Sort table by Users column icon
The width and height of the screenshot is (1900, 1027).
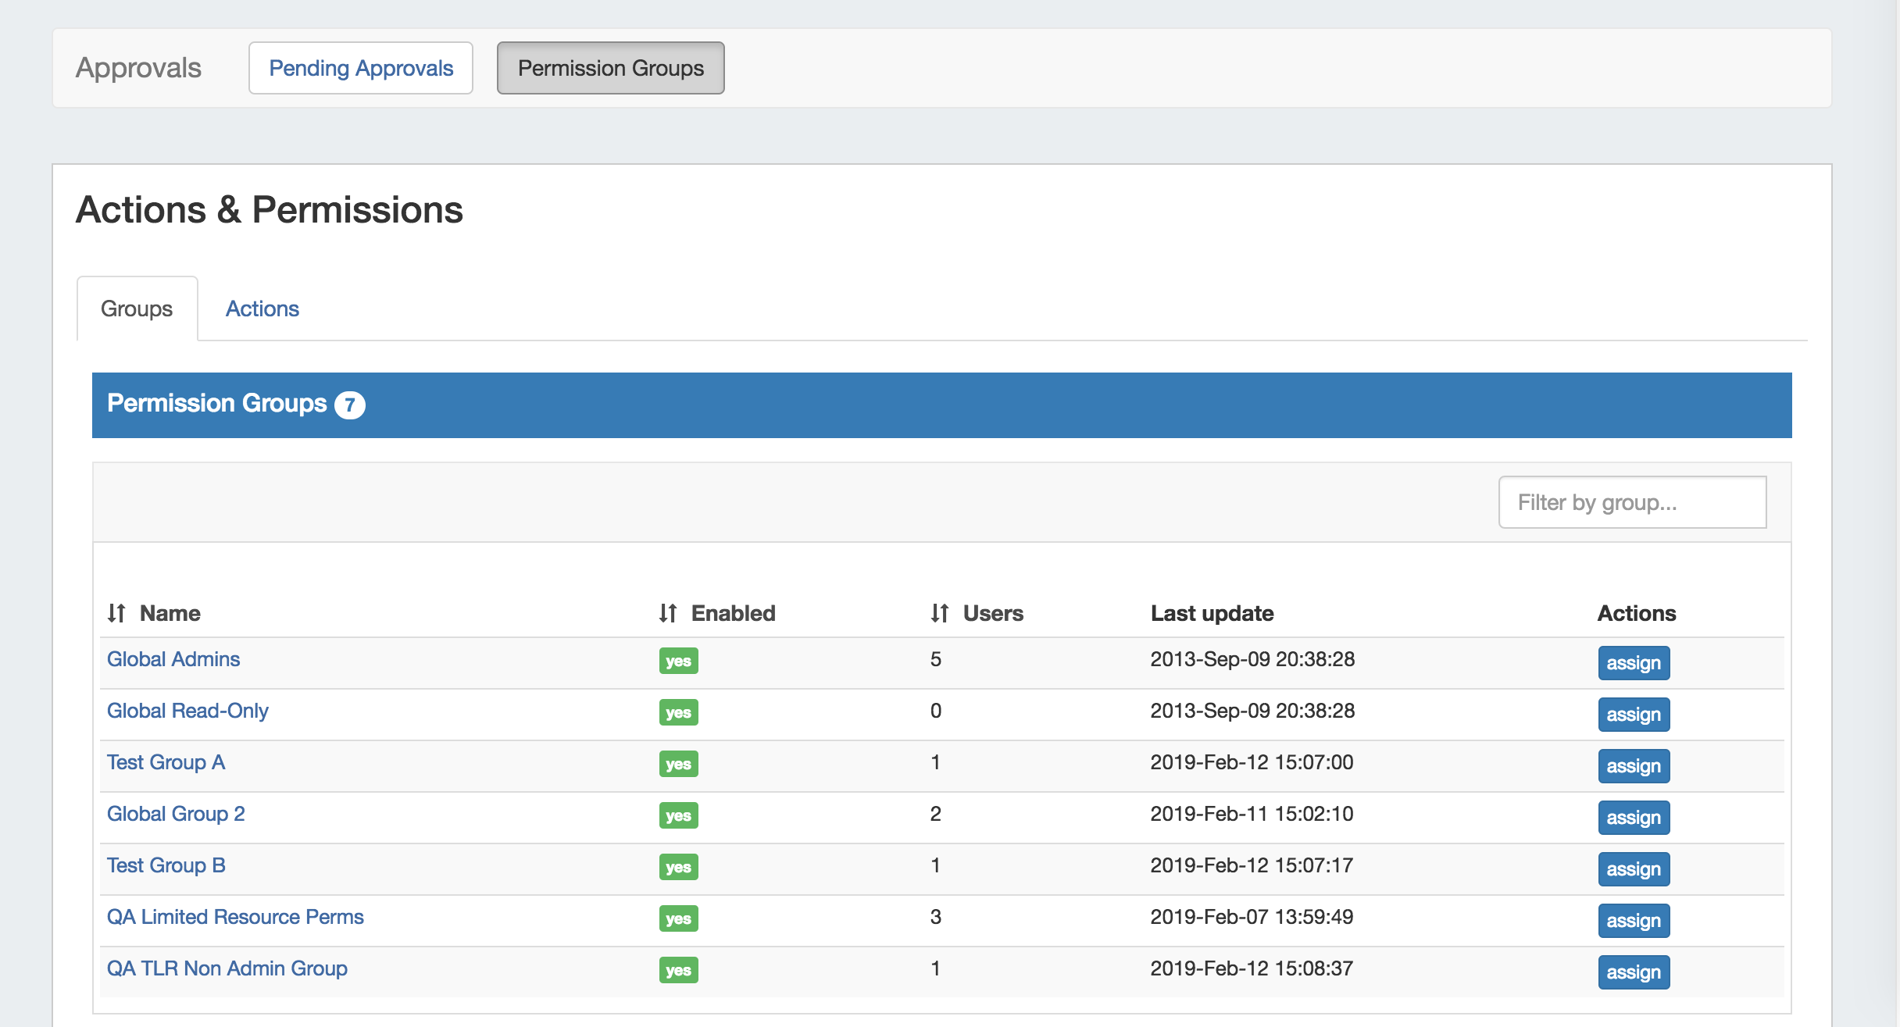939,613
